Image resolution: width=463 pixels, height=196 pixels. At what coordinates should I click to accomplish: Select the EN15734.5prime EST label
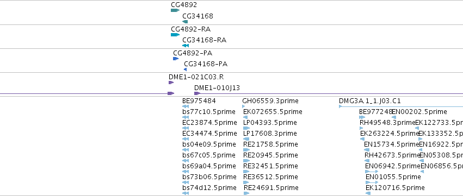click(x=392, y=144)
